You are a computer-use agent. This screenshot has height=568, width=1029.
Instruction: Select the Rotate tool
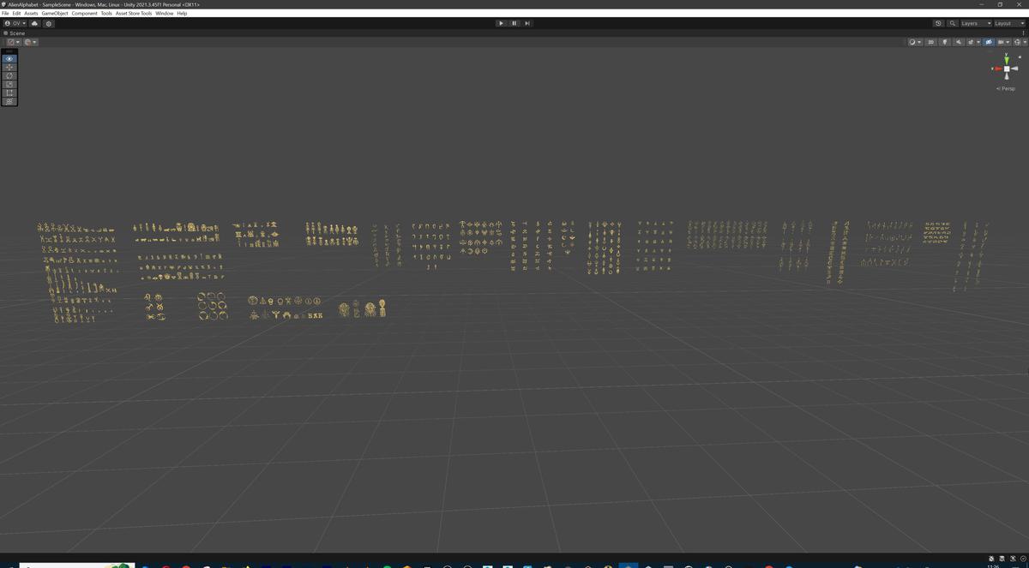point(9,75)
